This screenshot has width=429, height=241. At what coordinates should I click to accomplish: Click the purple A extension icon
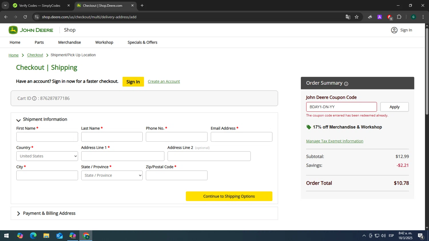(x=380, y=17)
